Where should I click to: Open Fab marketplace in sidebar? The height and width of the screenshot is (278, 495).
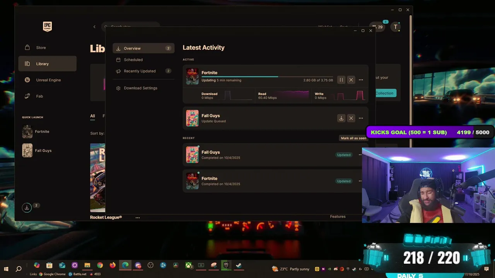(47, 96)
